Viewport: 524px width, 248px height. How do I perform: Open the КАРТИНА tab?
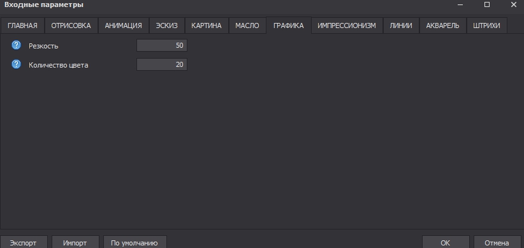207,26
